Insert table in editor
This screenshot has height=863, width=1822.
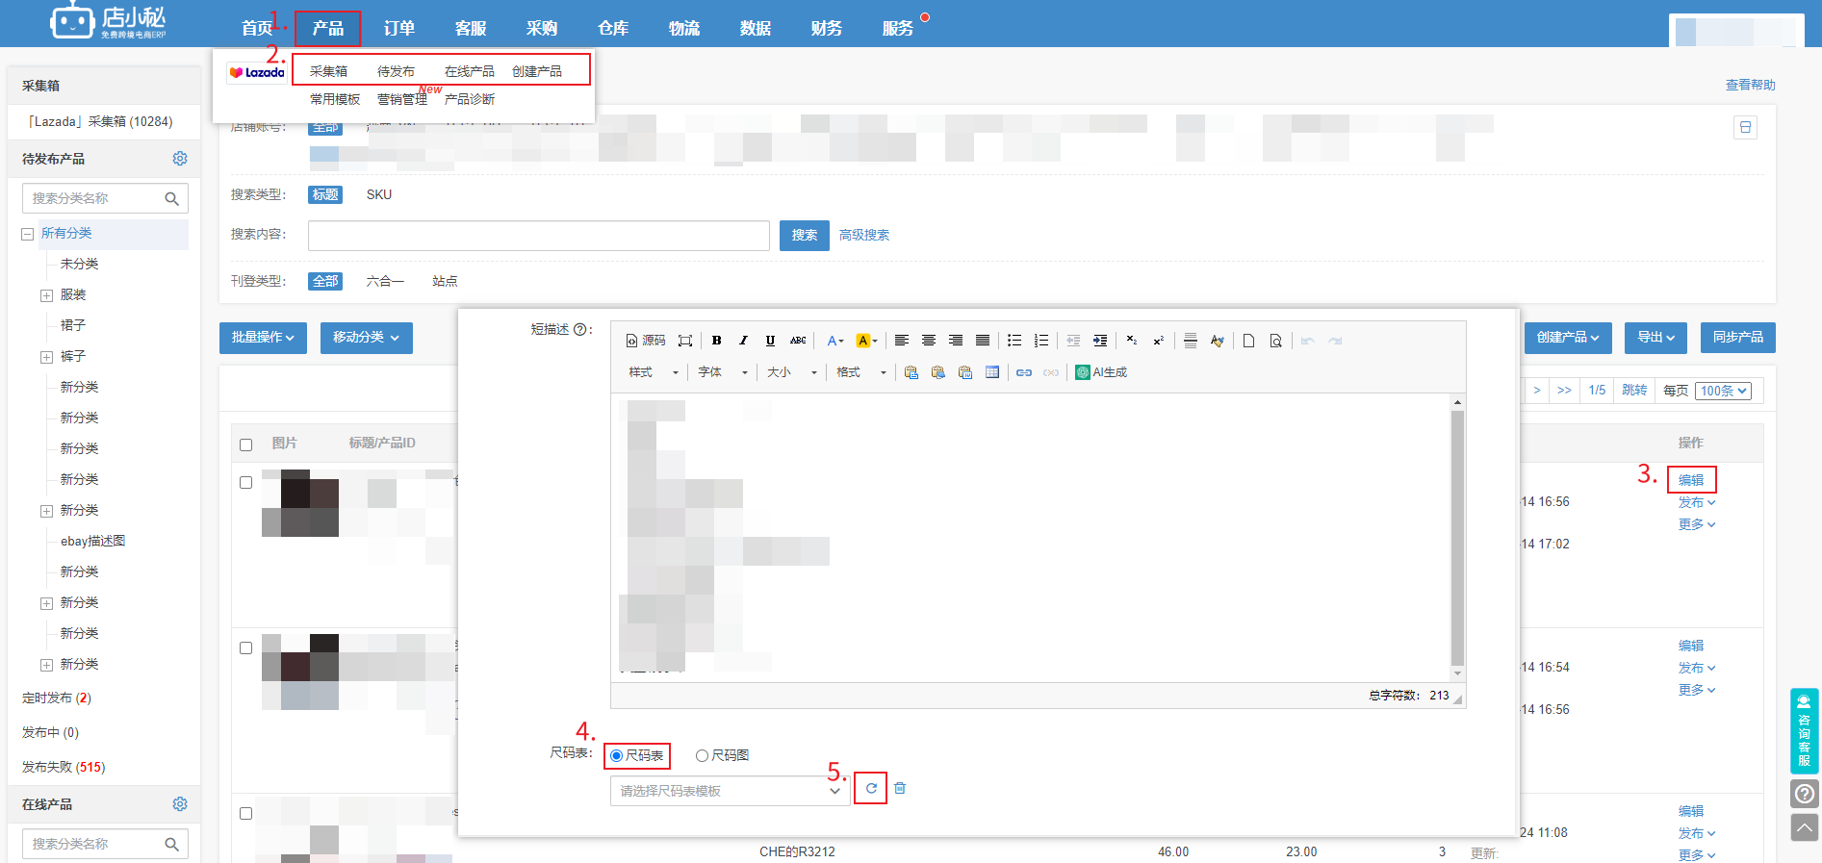(x=992, y=372)
